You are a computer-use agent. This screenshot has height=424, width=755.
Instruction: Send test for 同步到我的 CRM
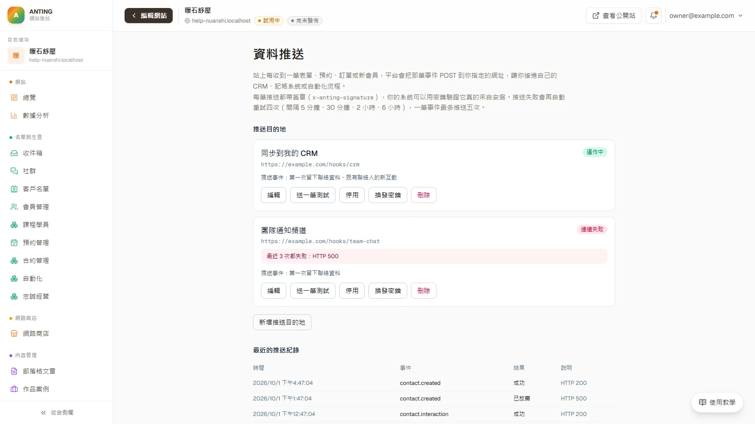click(x=313, y=195)
